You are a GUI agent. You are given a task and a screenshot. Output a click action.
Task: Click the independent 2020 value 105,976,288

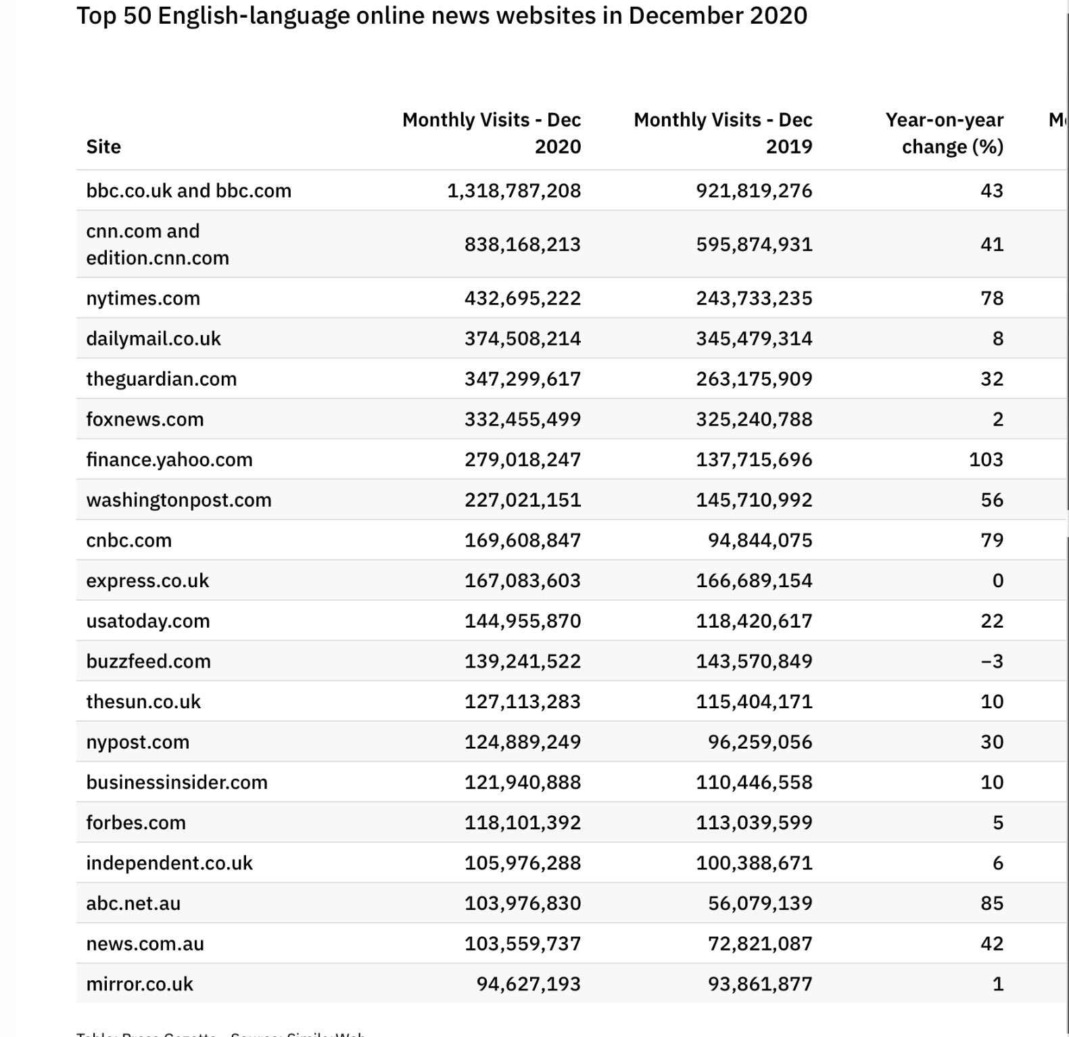click(523, 863)
